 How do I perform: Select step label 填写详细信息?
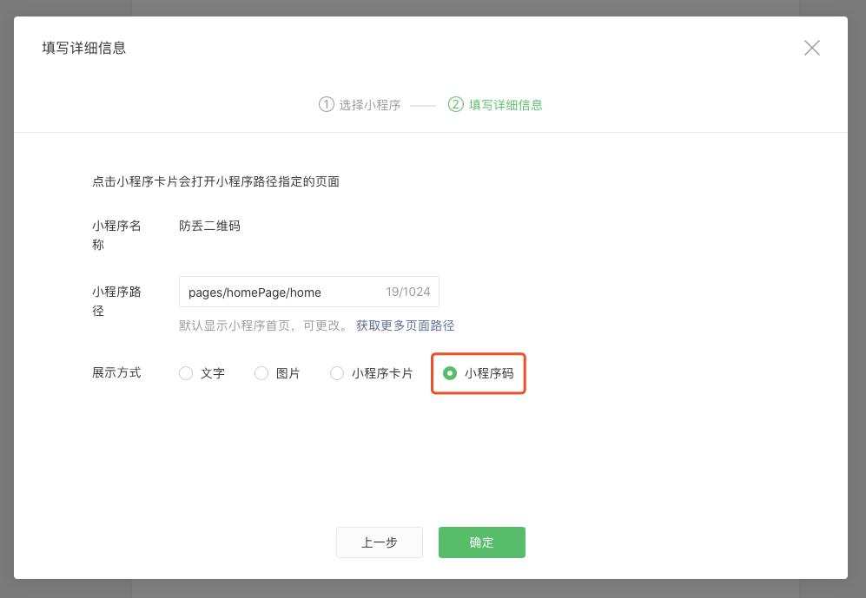(x=504, y=104)
